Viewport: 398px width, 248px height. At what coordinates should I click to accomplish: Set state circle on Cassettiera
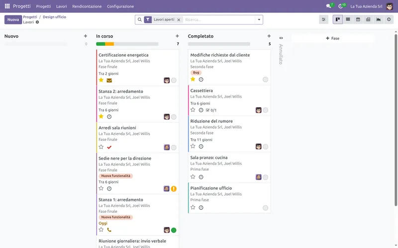point(265,110)
